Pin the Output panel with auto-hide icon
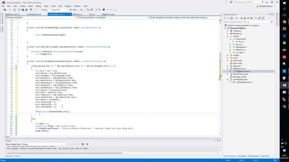289x162 pixels. coord(217,140)
